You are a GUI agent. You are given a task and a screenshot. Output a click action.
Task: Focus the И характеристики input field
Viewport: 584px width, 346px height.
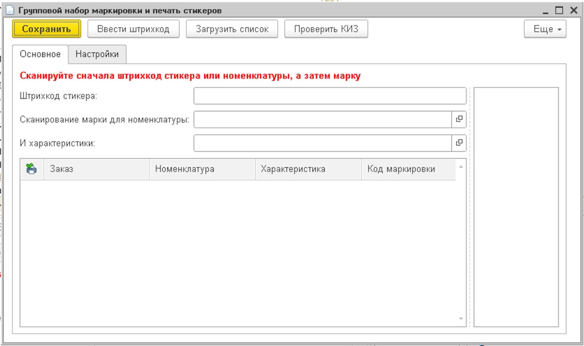point(323,143)
